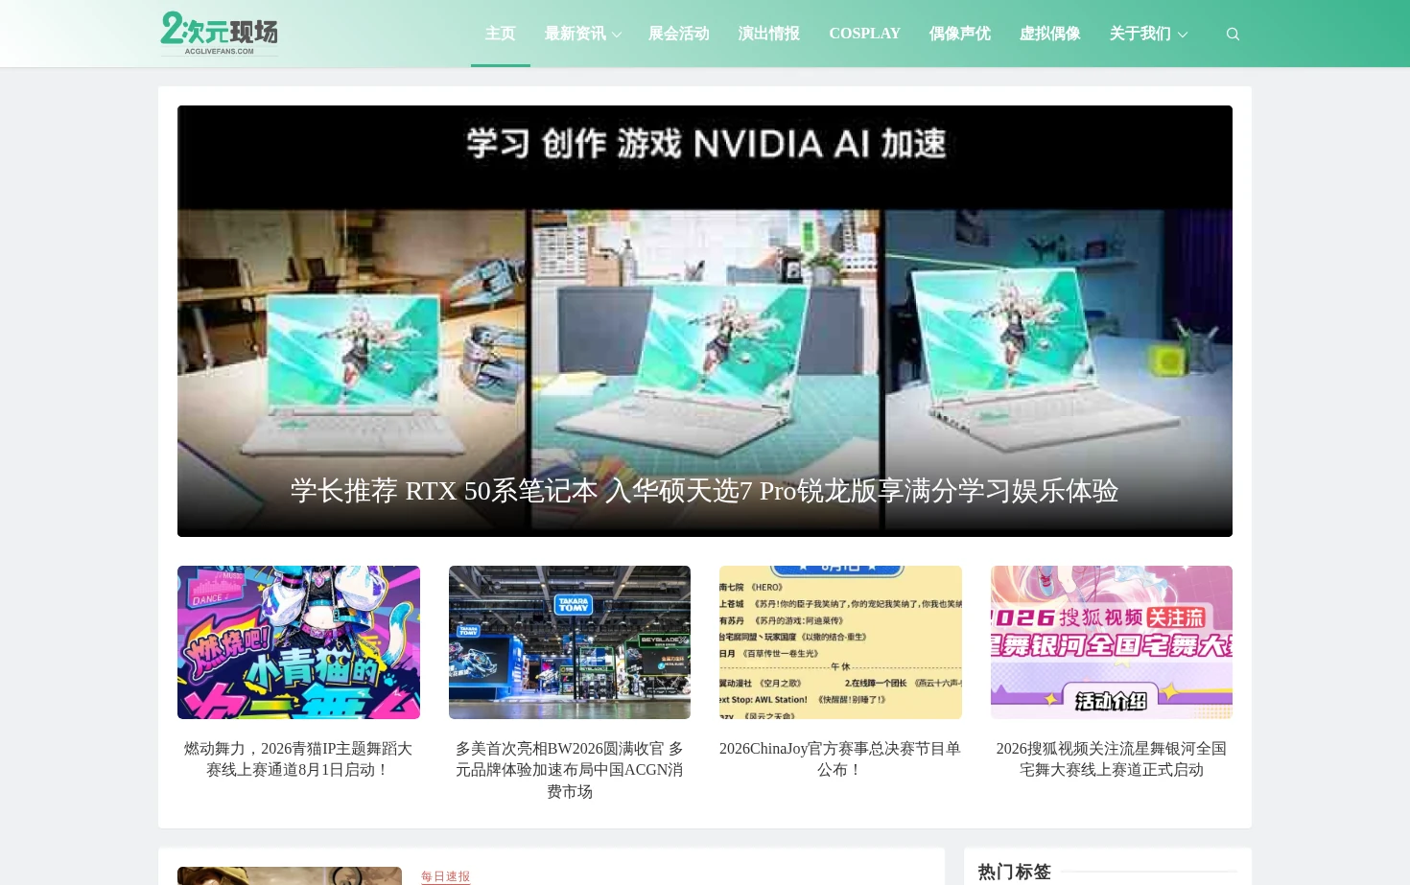The width and height of the screenshot is (1410, 885).
Task: Open the 2026搜狐视频关注流星舞银河 article link
Action: coord(1112,759)
